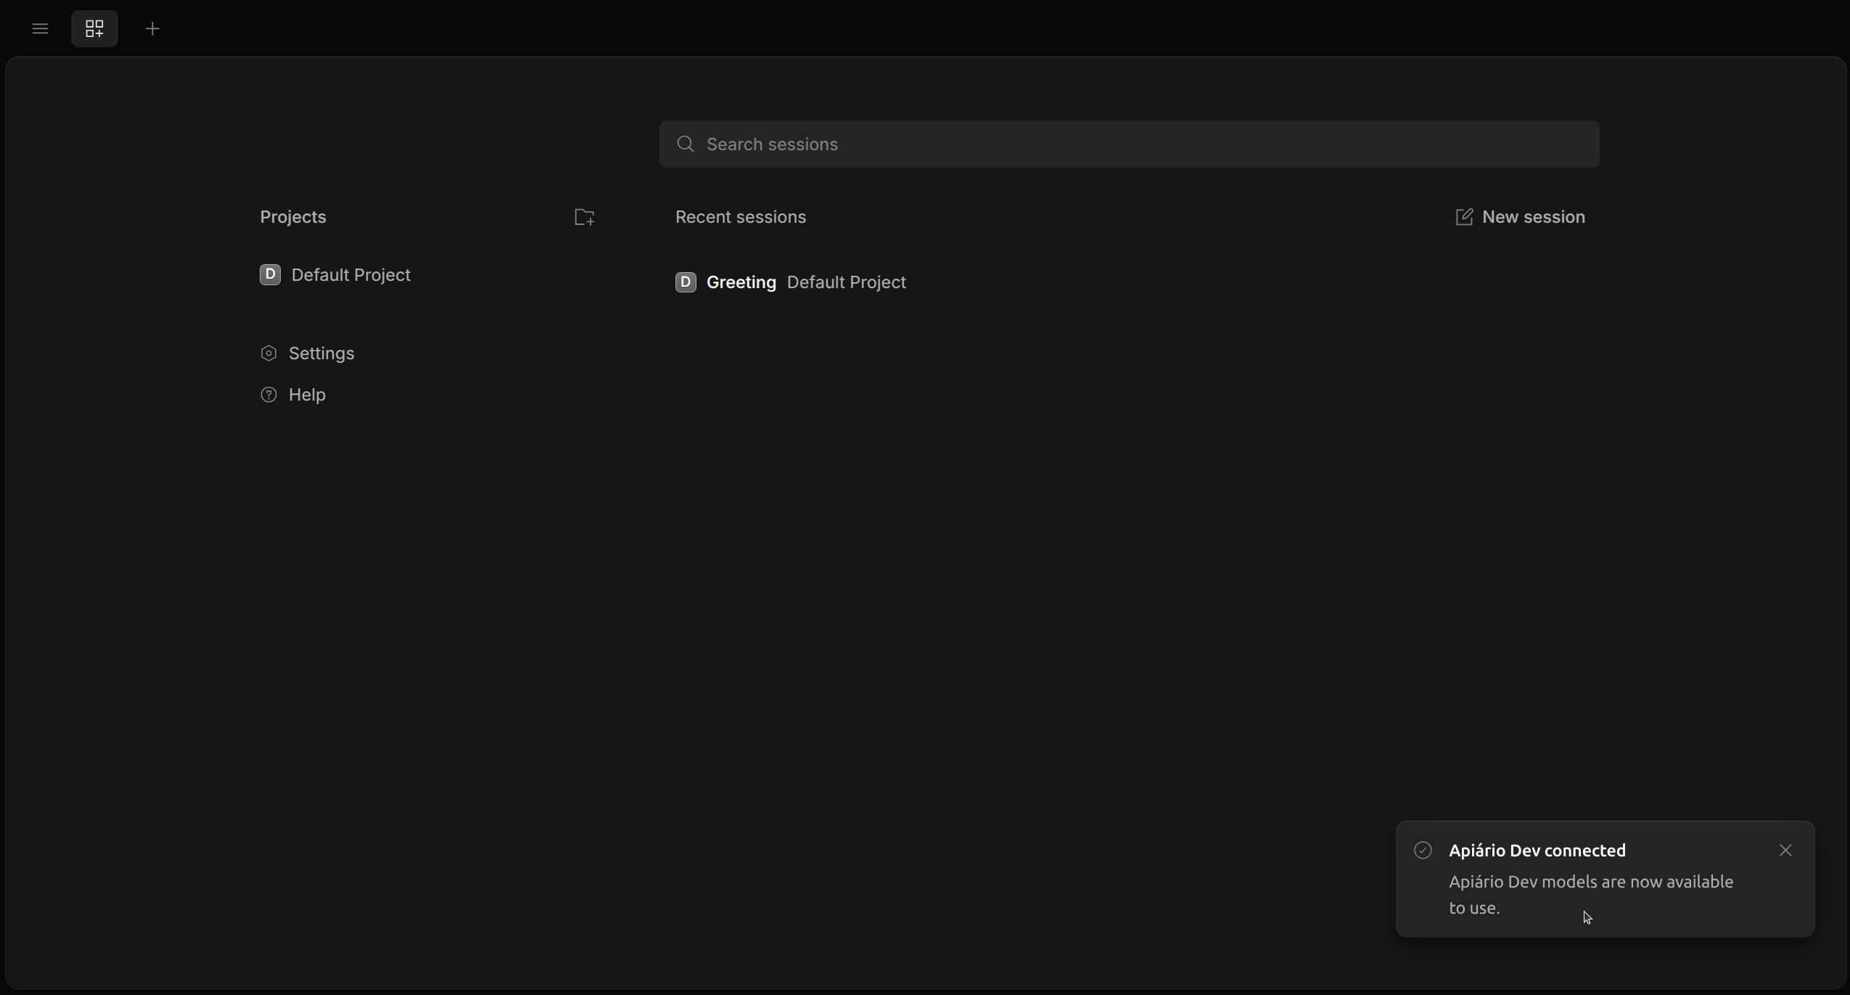Open Settings
The width and height of the screenshot is (1850, 995).
308,353
